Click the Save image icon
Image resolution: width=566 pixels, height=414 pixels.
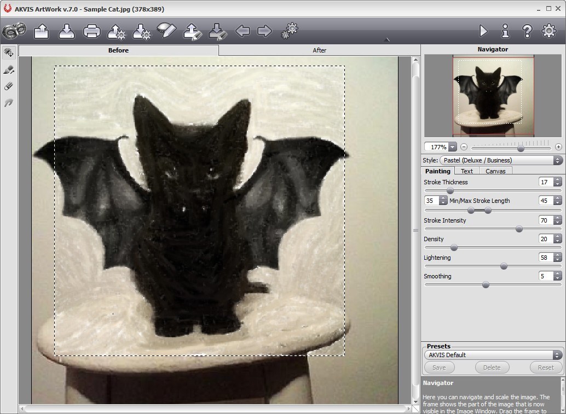[67, 31]
